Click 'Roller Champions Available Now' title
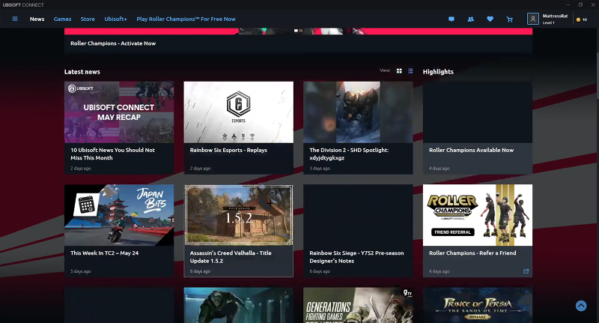Screen dimensions: 599x323 click(472, 150)
